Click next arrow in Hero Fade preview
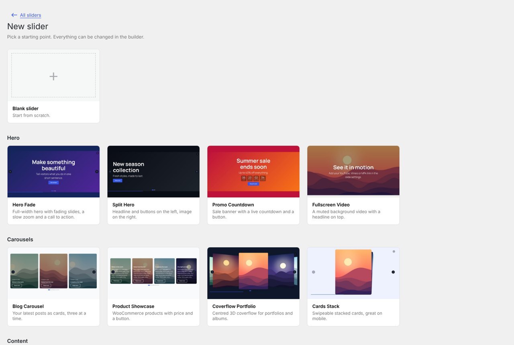This screenshot has height=345, width=514. [x=97, y=172]
